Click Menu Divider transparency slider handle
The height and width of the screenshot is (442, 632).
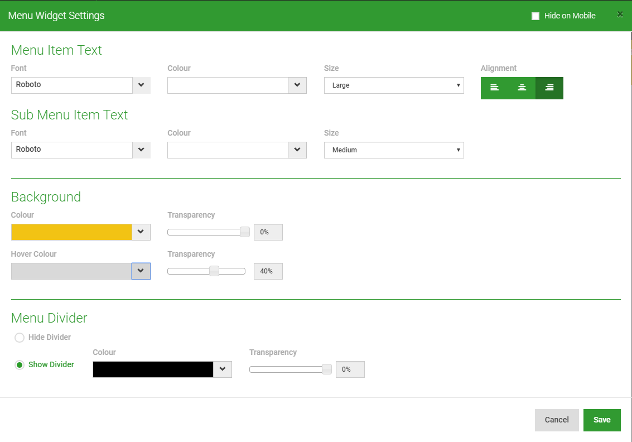(x=327, y=369)
